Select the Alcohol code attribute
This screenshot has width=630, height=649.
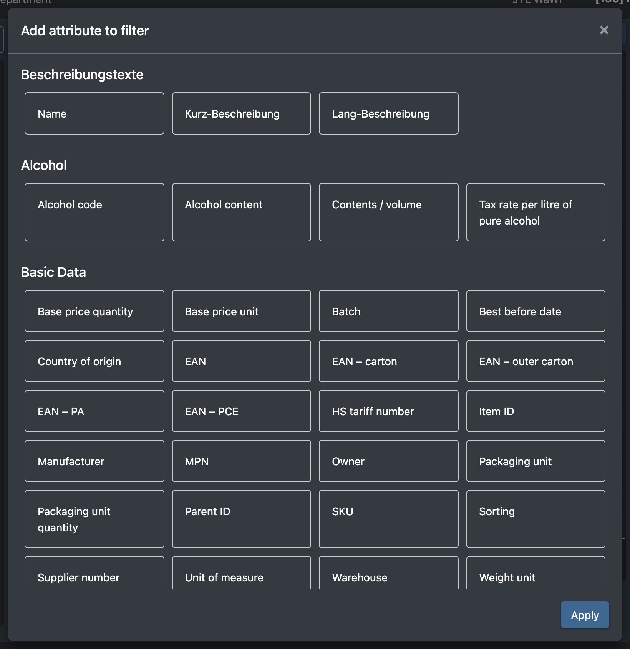tap(94, 212)
